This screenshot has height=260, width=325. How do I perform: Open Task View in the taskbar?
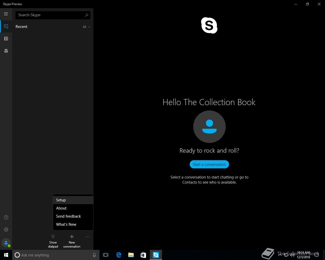106,255
